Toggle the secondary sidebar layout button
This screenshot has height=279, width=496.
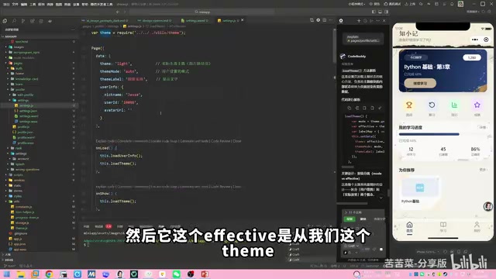point(387,12)
